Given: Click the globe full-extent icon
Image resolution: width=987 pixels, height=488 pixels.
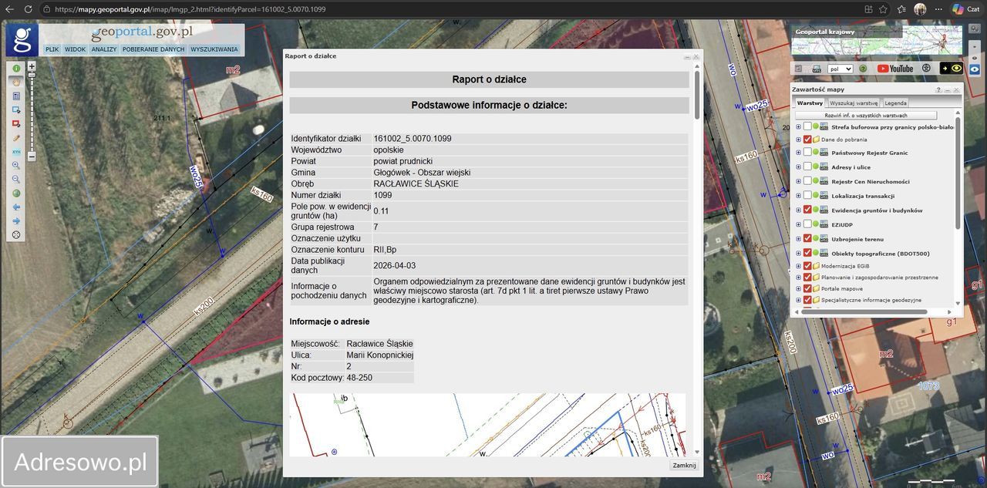Looking at the screenshot, I should click(x=16, y=194).
